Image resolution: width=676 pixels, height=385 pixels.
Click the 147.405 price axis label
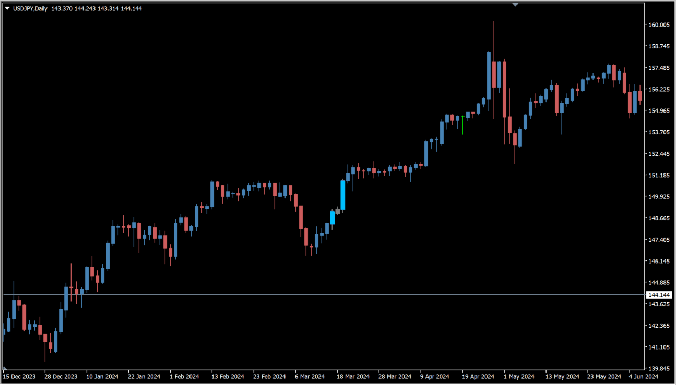tap(659, 240)
